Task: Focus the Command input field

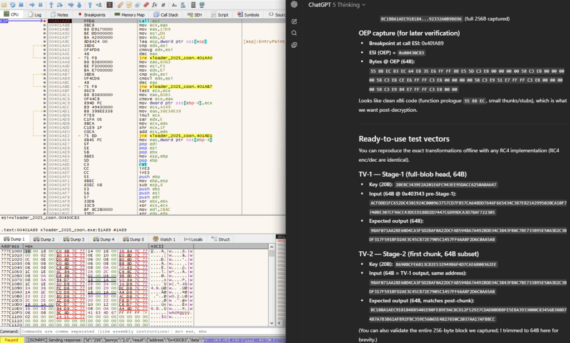Action: pyautogui.click(x=153, y=331)
